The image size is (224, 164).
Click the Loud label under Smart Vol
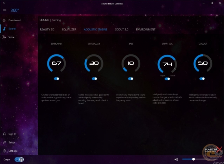tap(172, 75)
